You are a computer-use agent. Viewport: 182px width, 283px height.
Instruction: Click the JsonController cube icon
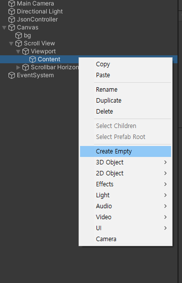click(12, 19)
